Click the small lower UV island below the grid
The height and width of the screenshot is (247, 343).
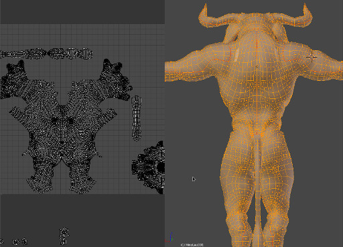64,242
